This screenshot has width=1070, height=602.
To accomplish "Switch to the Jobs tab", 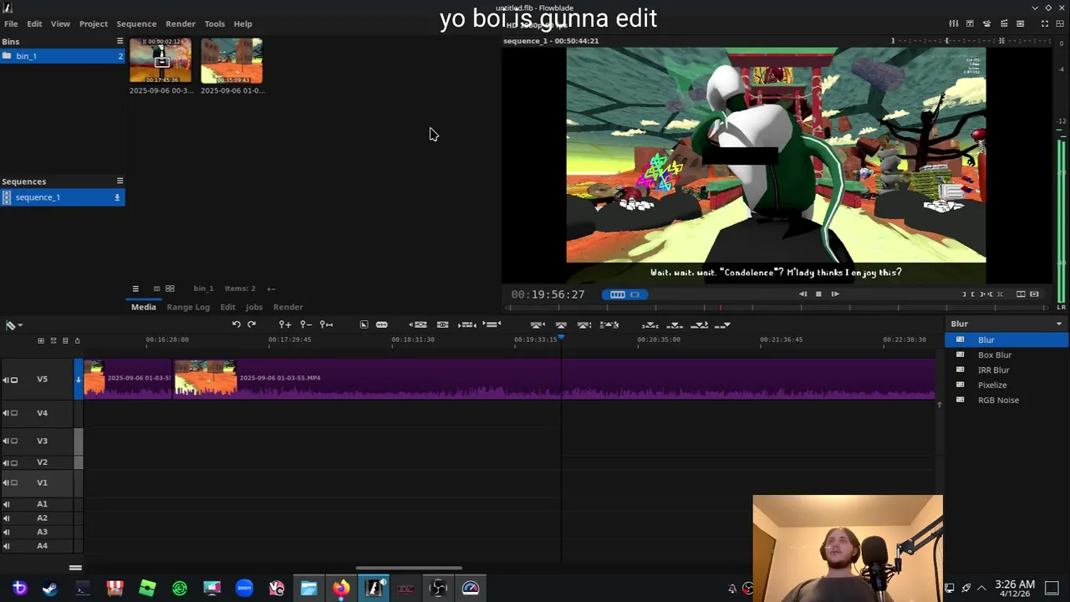I will click(254, 307).
